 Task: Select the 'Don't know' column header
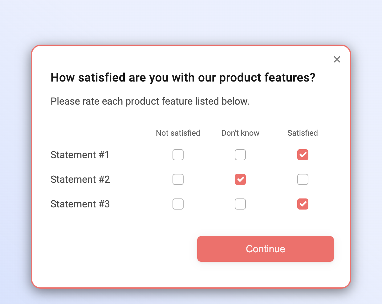coord(240,133)
